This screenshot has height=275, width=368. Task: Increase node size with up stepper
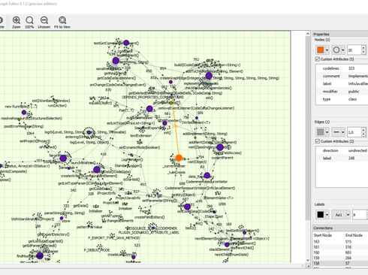point(363,48)
